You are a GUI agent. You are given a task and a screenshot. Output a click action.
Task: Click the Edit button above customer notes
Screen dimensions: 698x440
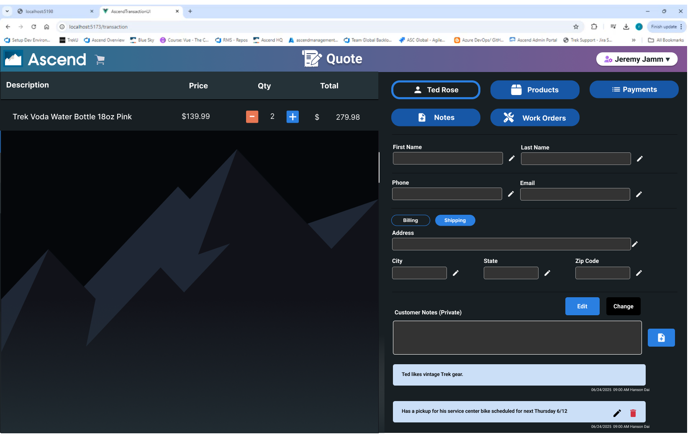[582, 306]
